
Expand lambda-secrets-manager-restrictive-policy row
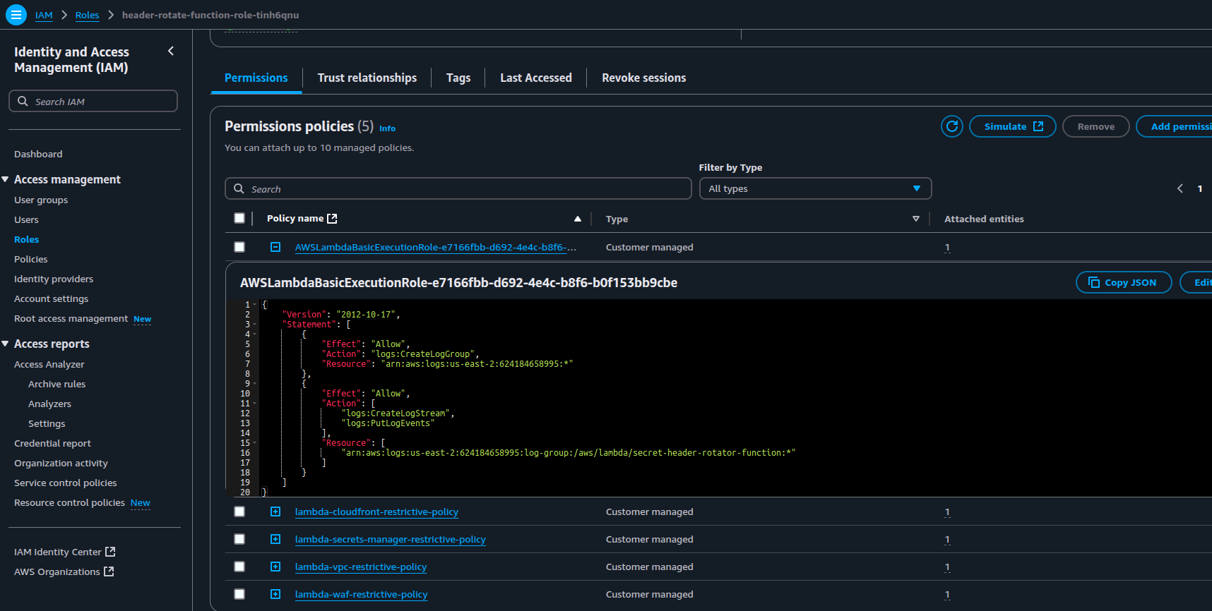point(275,539)
